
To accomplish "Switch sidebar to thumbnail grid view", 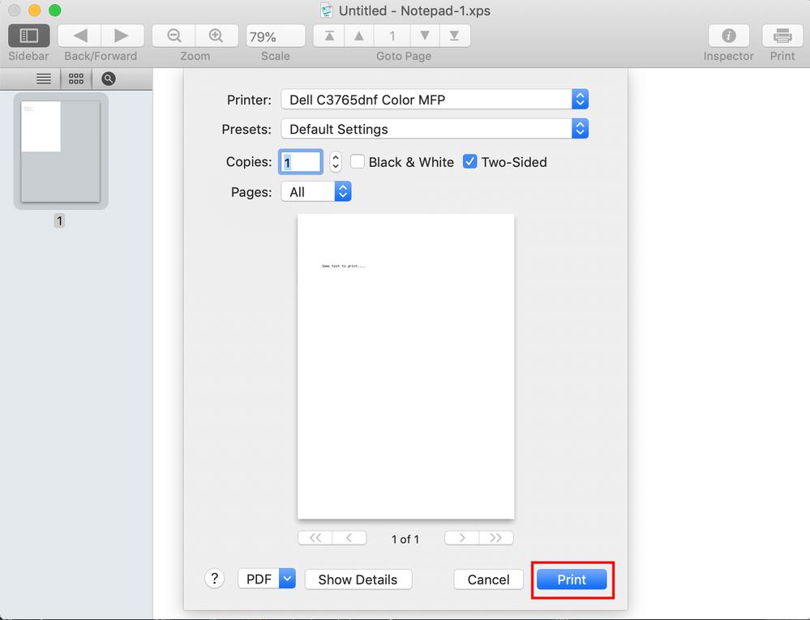I will pyautogui.click(x=76, y=79).
